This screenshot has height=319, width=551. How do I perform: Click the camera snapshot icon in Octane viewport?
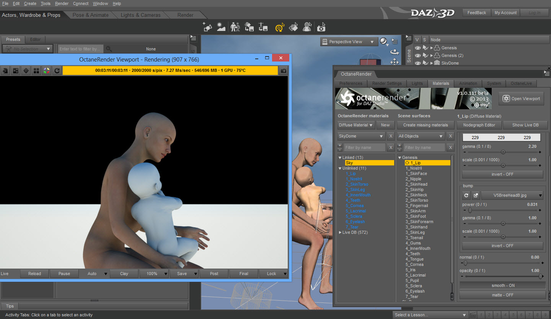click(x=283, y=71)
